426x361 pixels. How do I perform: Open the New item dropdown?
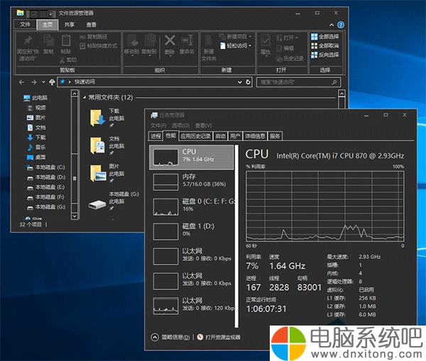pos(235,36)
